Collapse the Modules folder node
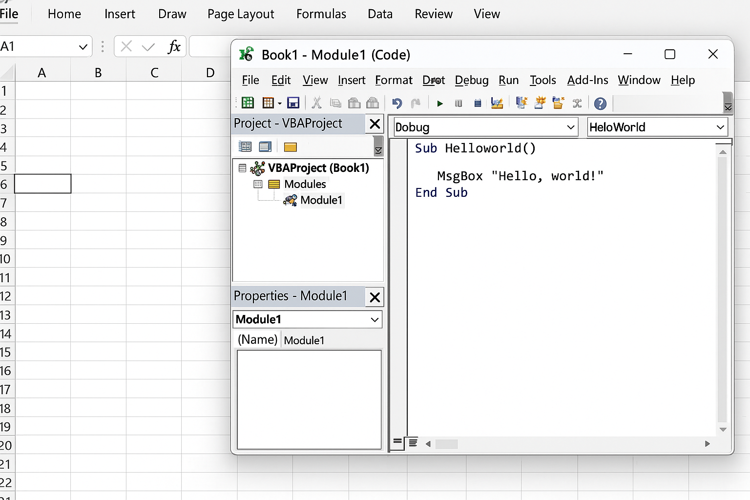Screen dimensions: 750x500 coord(258,184)
